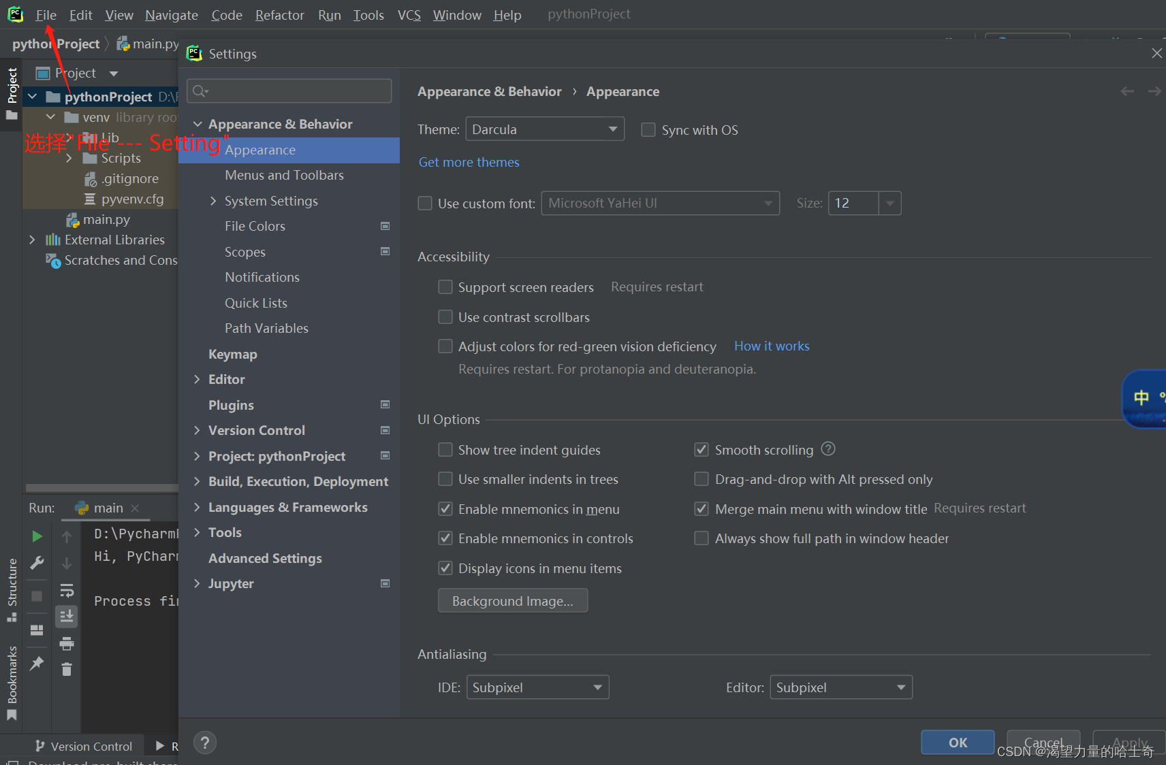Uncheck Smooth scrolling
This screenshot has height=765, width=1166.
tap(702, 449)
